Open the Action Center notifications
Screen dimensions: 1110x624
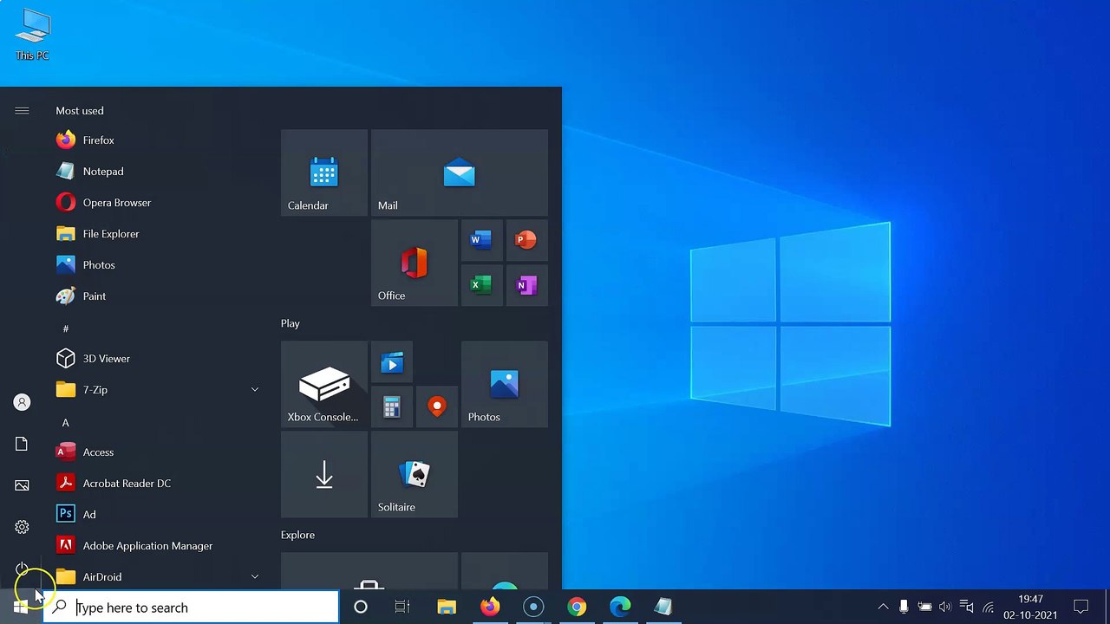1081,607
